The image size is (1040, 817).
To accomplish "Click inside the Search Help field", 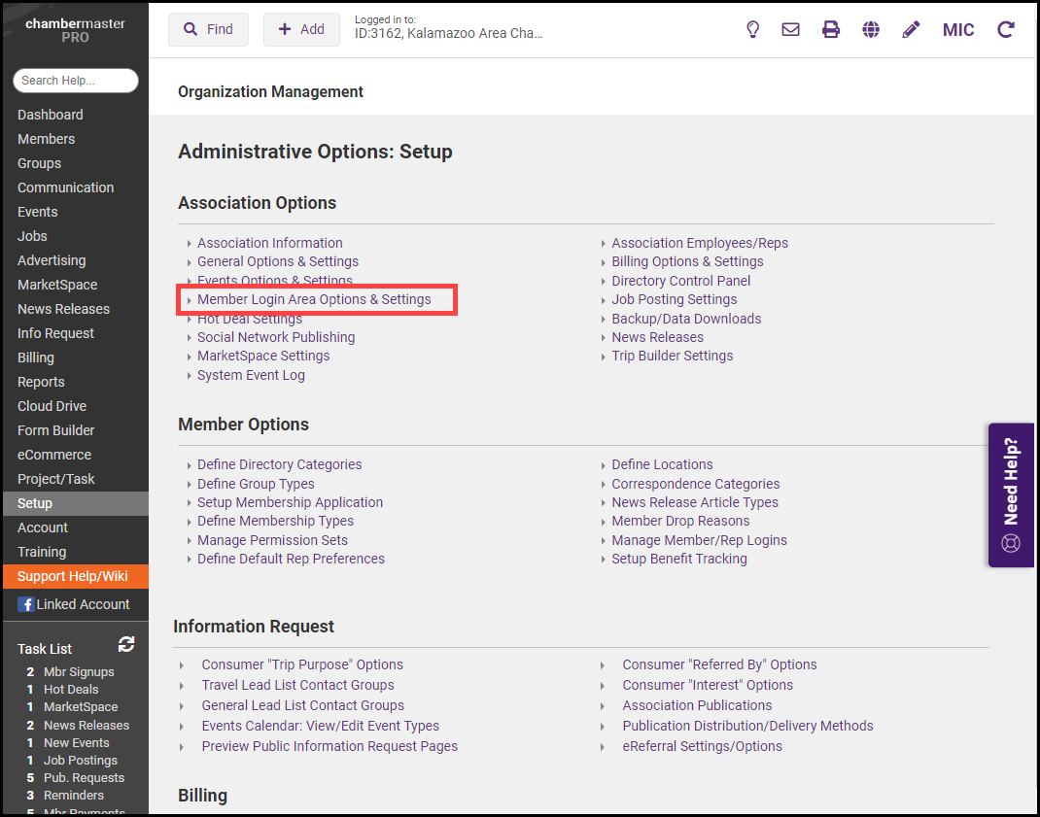I will [76, 81].
